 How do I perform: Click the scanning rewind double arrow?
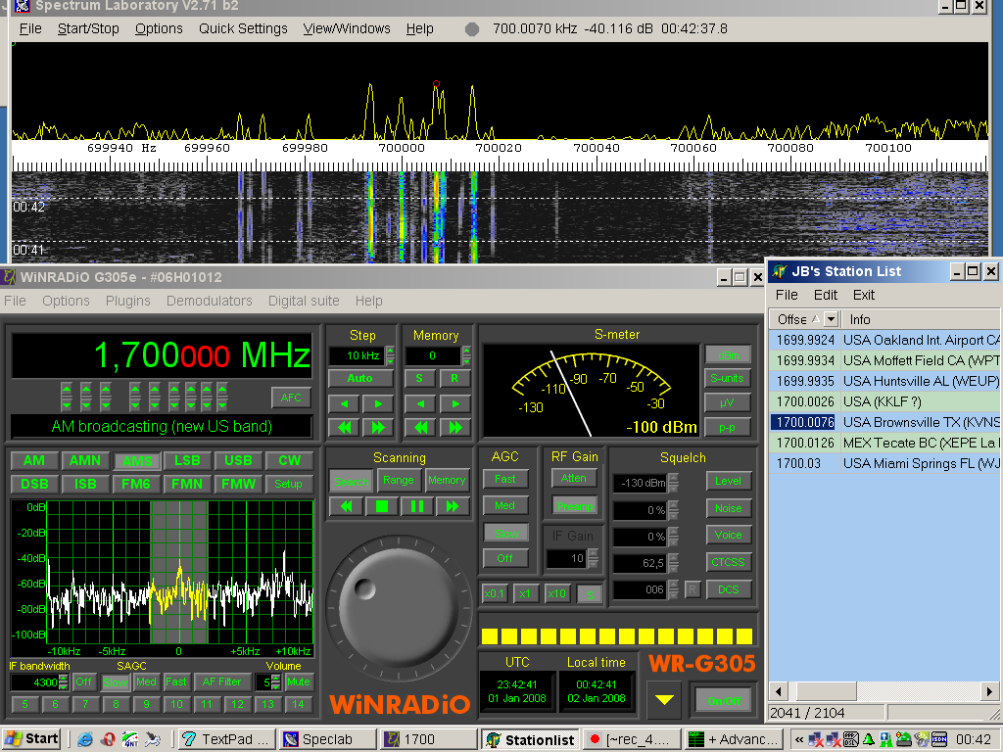pyautogui.click(x=346, y=506)
